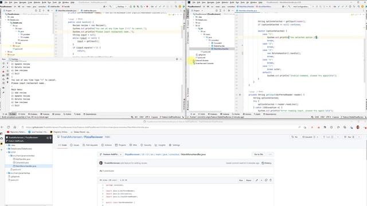Click the browser profile avatar icon
367x206 pixels.
point(358,127)
